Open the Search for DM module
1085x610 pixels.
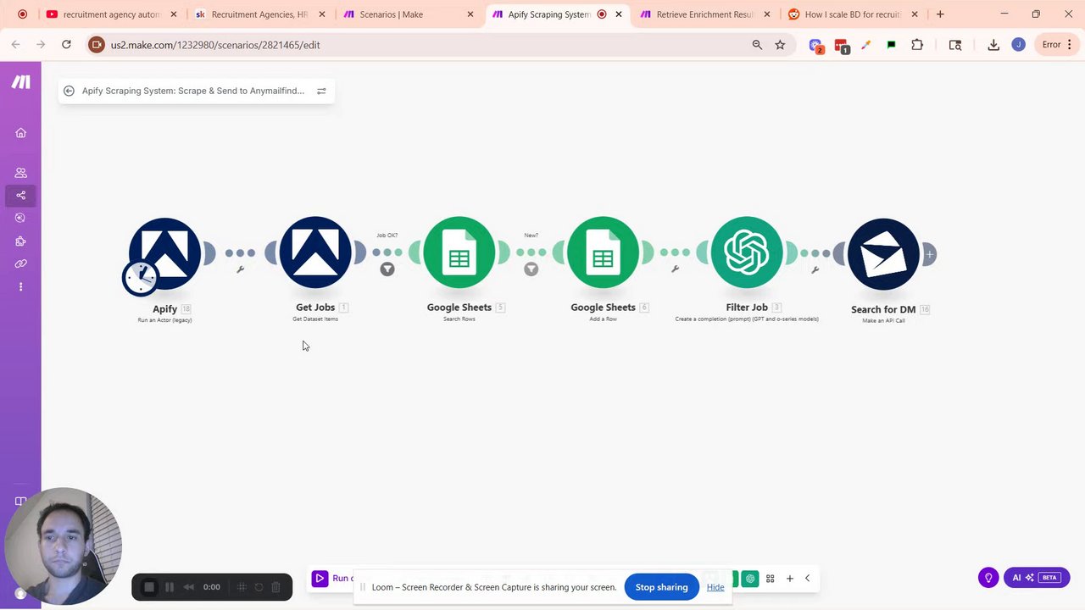(x=883, y=254)
